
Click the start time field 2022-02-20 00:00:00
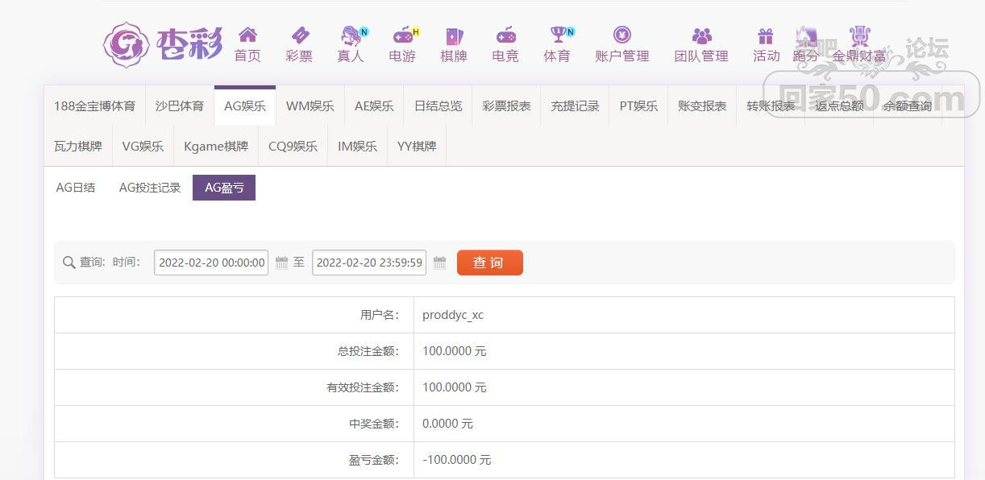click(x=211, y=263)
